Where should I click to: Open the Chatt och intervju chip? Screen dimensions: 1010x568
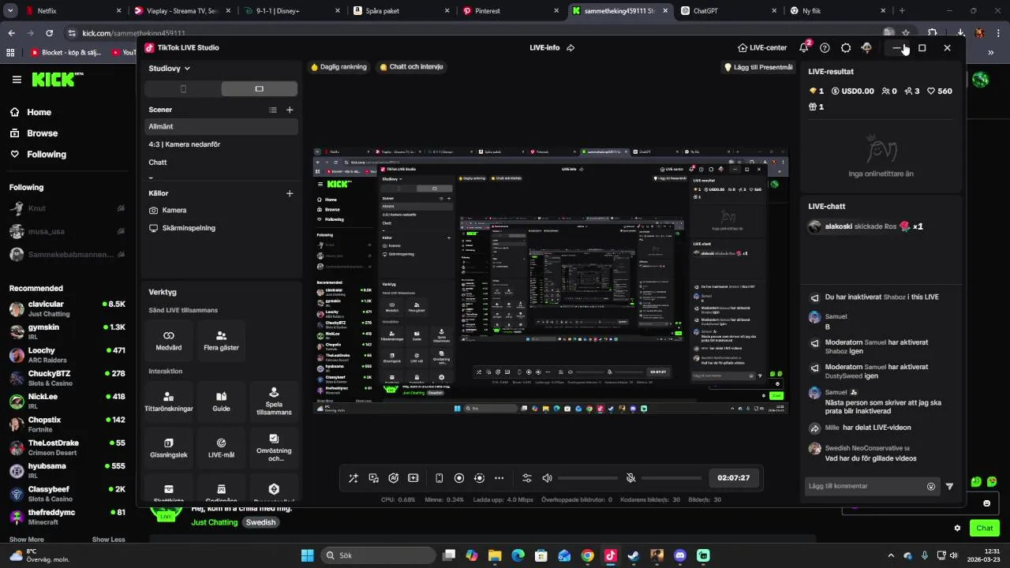pyautogui.click(x=412, y=67)
